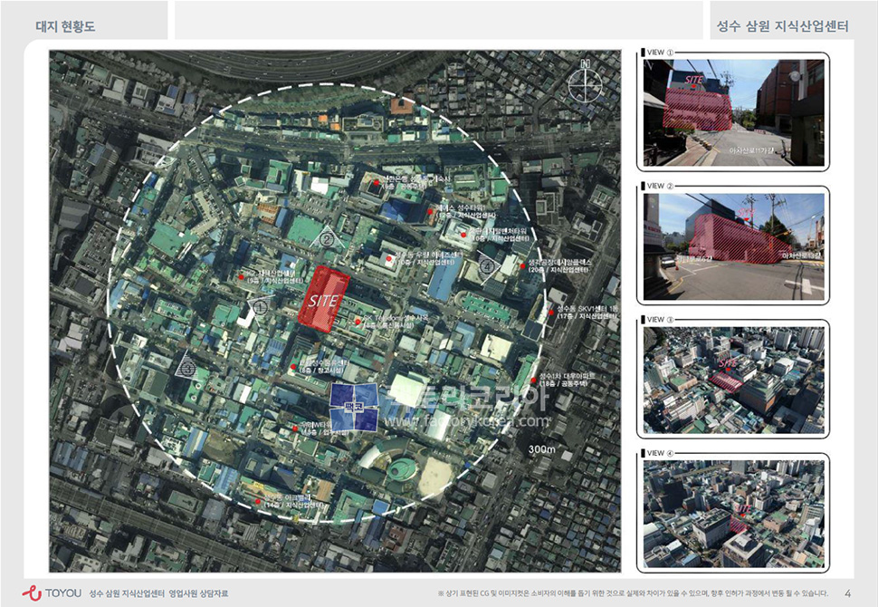Click the SITE label in the VIEW ④ photo
The height and width of the screenshot is (607, 878).
744,509
